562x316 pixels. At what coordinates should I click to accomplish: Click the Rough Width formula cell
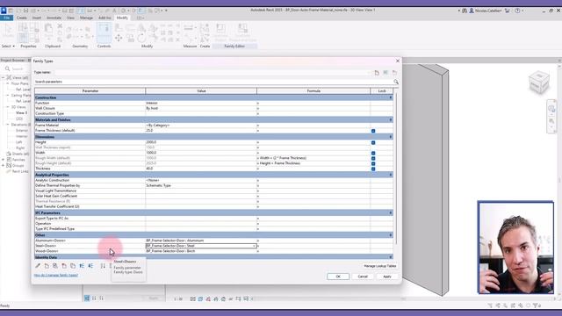pyautogui.click(x=313, y=158)
